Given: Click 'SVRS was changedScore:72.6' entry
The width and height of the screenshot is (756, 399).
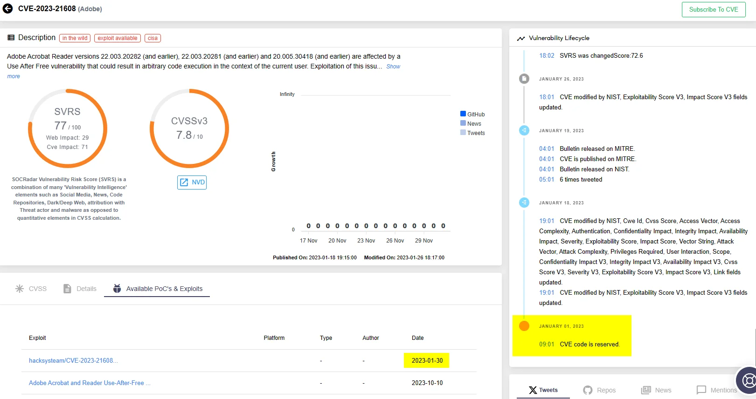Looking at the screenshot, I should point(601,55).
